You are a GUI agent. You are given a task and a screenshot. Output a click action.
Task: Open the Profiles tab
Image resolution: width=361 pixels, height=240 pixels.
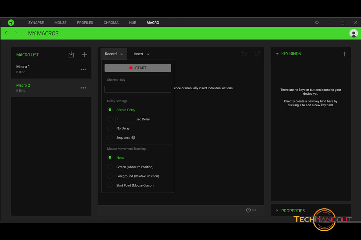pyautogui.click(x=85, y=23)
